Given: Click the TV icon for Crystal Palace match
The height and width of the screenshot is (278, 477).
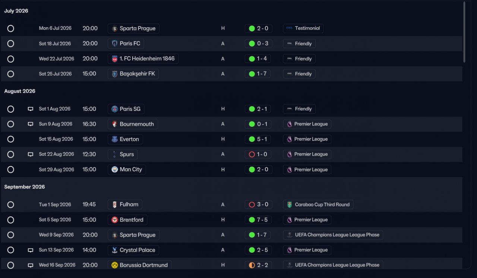Looking at the screenshot, I should click(31, 250).
